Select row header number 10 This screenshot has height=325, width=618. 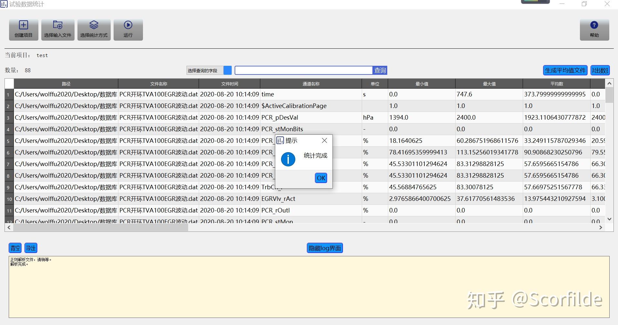point(9,199)
